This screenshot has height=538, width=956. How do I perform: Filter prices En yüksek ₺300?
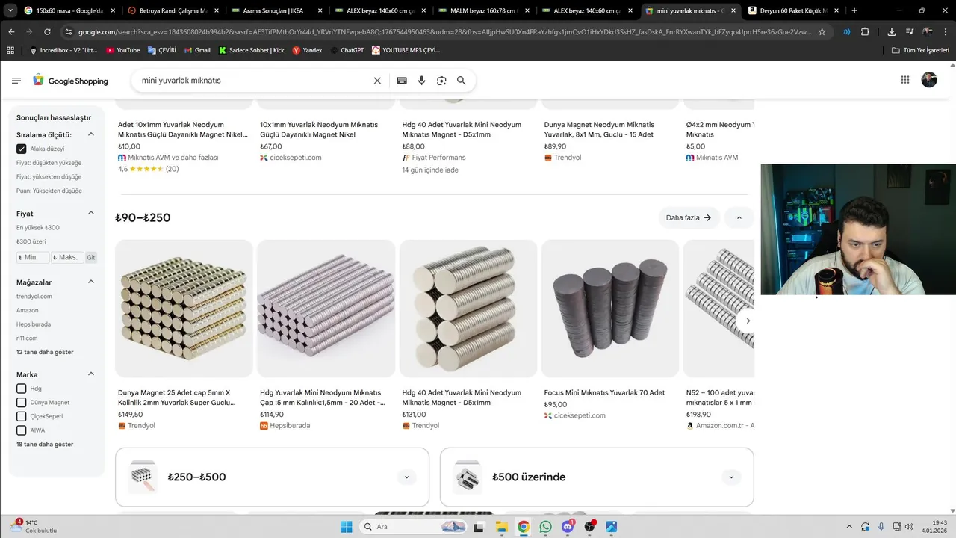(x=38, y=227)
